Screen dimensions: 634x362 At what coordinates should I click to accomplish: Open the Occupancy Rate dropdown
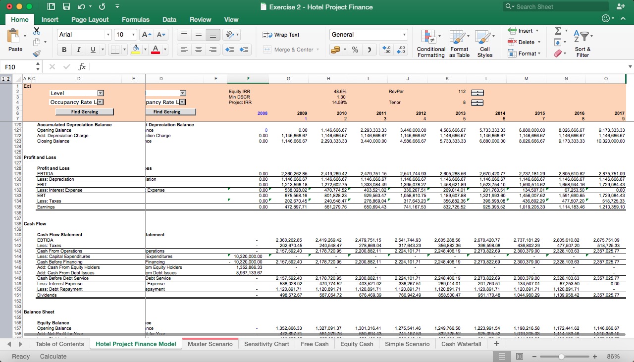tap(101, 102)
